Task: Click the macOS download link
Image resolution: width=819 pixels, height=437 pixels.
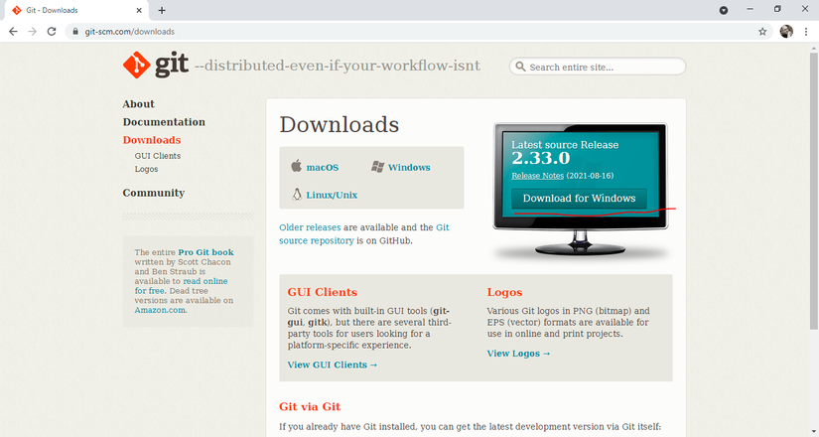Action: click(x=323, y=167)
